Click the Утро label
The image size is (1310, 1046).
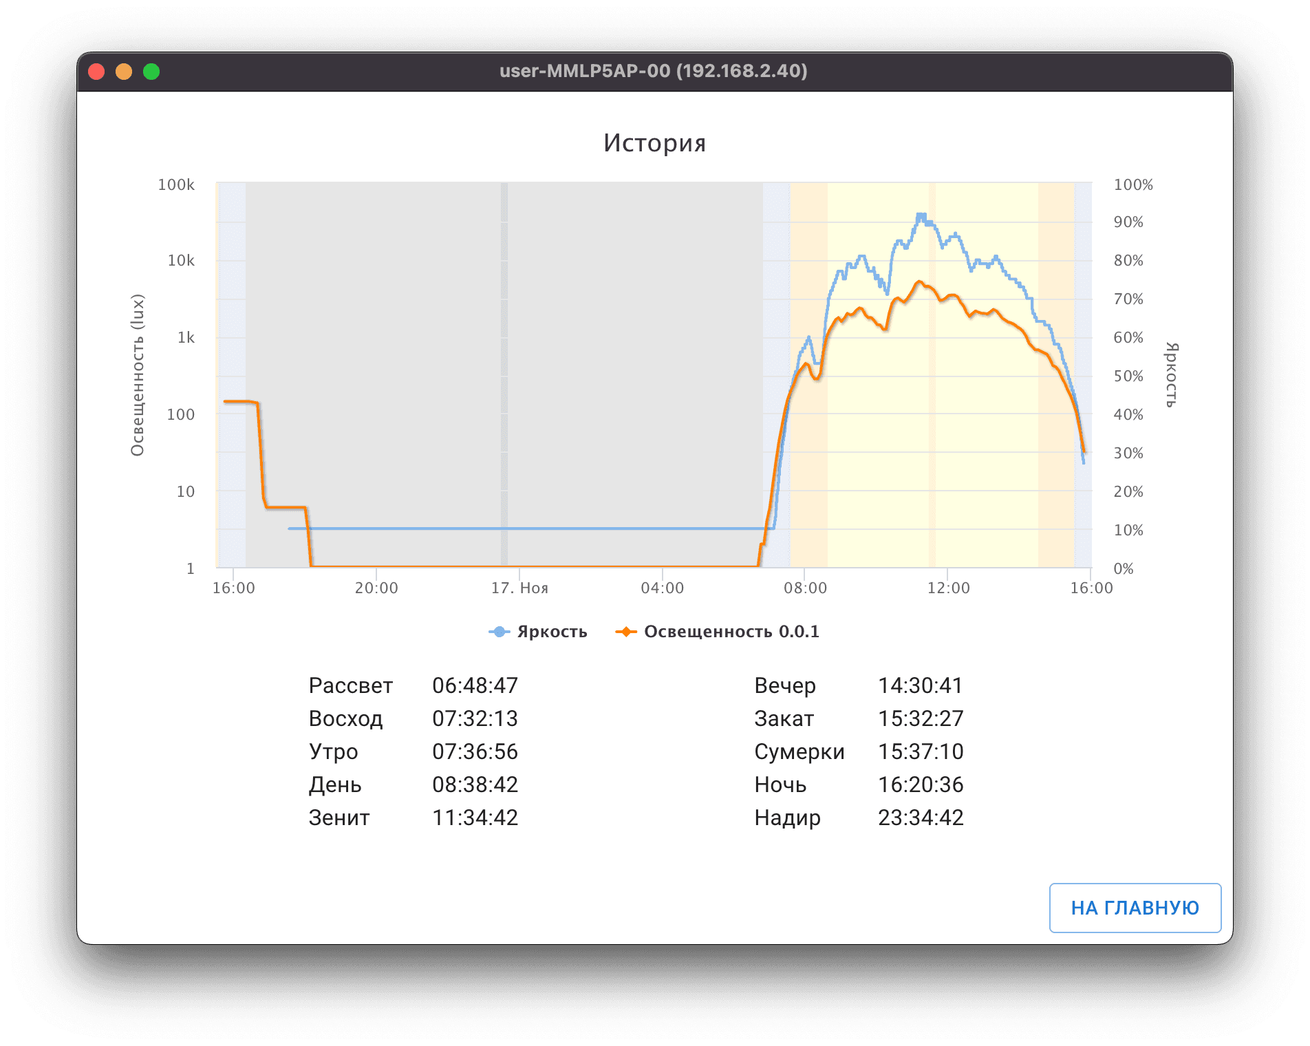(333, 751)
